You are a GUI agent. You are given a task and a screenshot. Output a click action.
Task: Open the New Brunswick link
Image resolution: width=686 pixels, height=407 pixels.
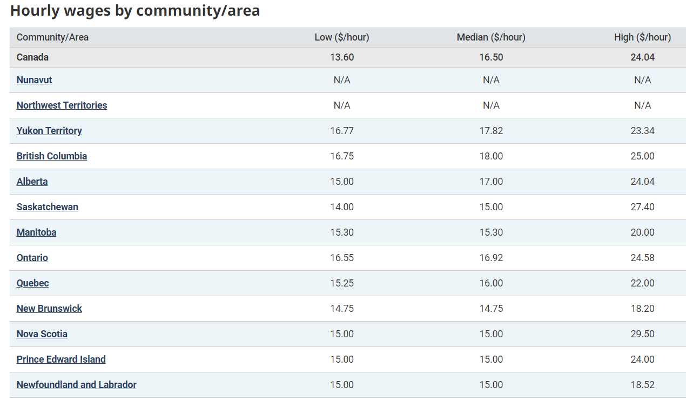(49, 308)
